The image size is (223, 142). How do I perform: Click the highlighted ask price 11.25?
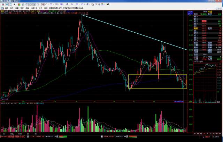coord(204,21)
